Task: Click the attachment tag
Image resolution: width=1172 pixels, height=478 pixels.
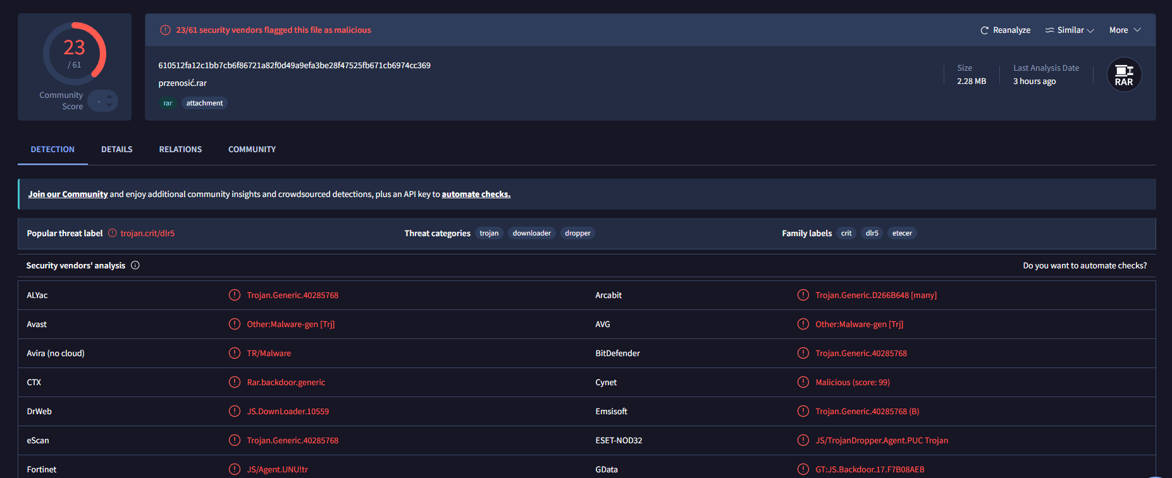Action: point(204,103)
